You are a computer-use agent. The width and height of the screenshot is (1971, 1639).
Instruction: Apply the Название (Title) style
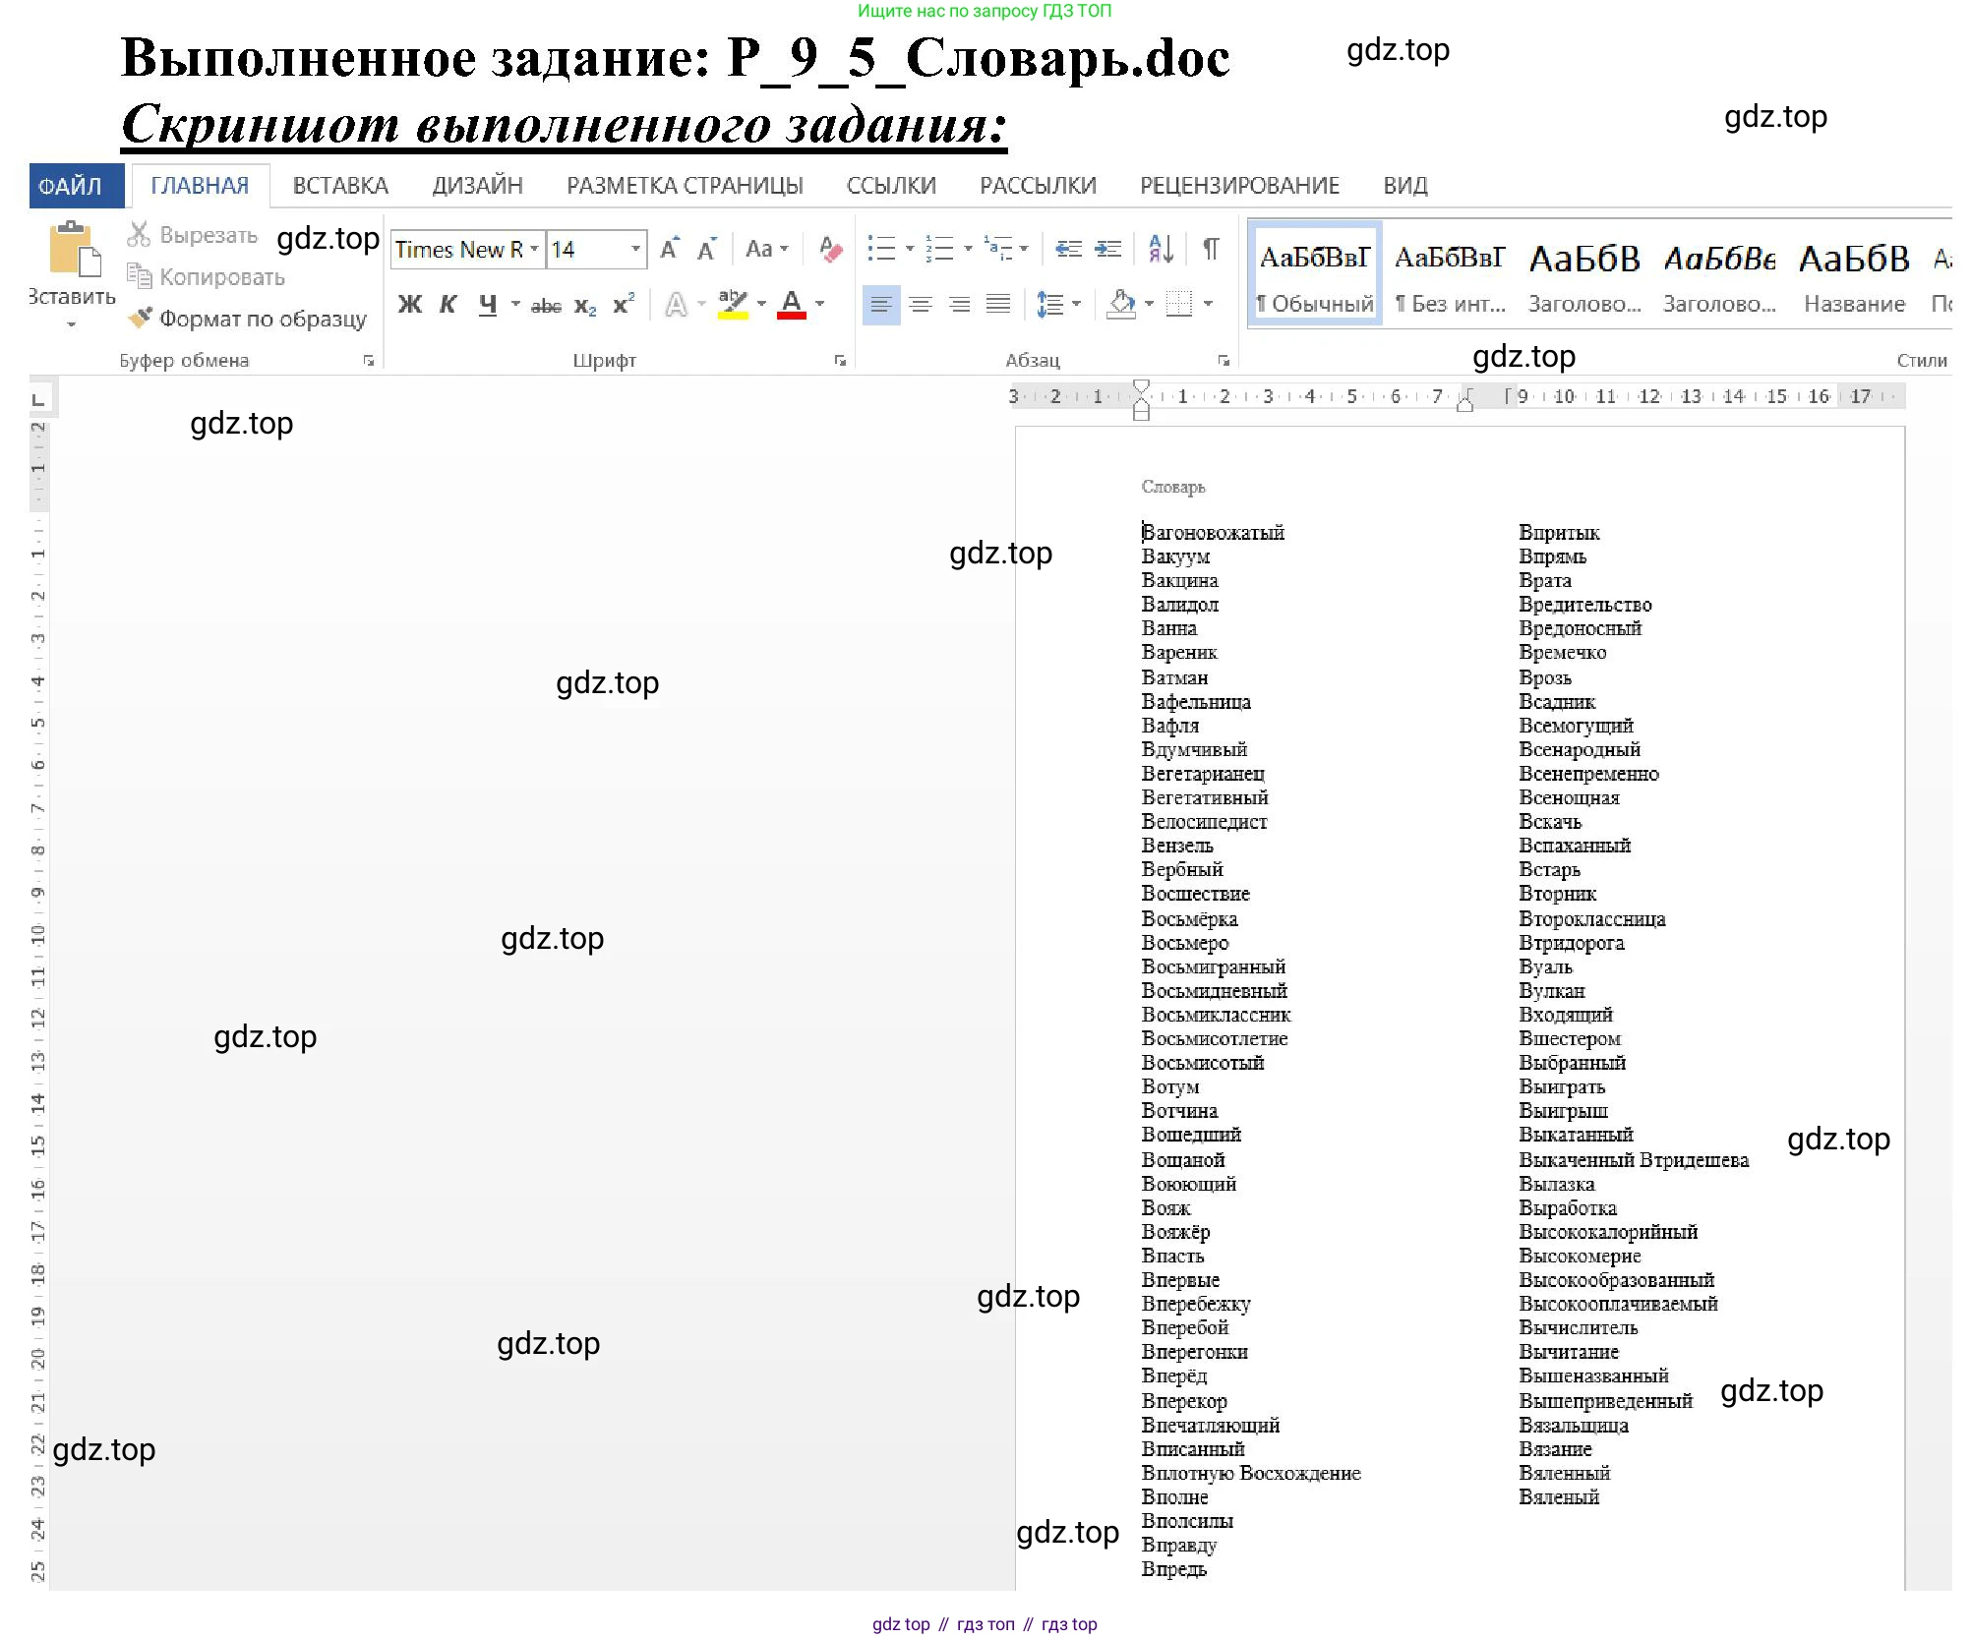pos(1854,275)
